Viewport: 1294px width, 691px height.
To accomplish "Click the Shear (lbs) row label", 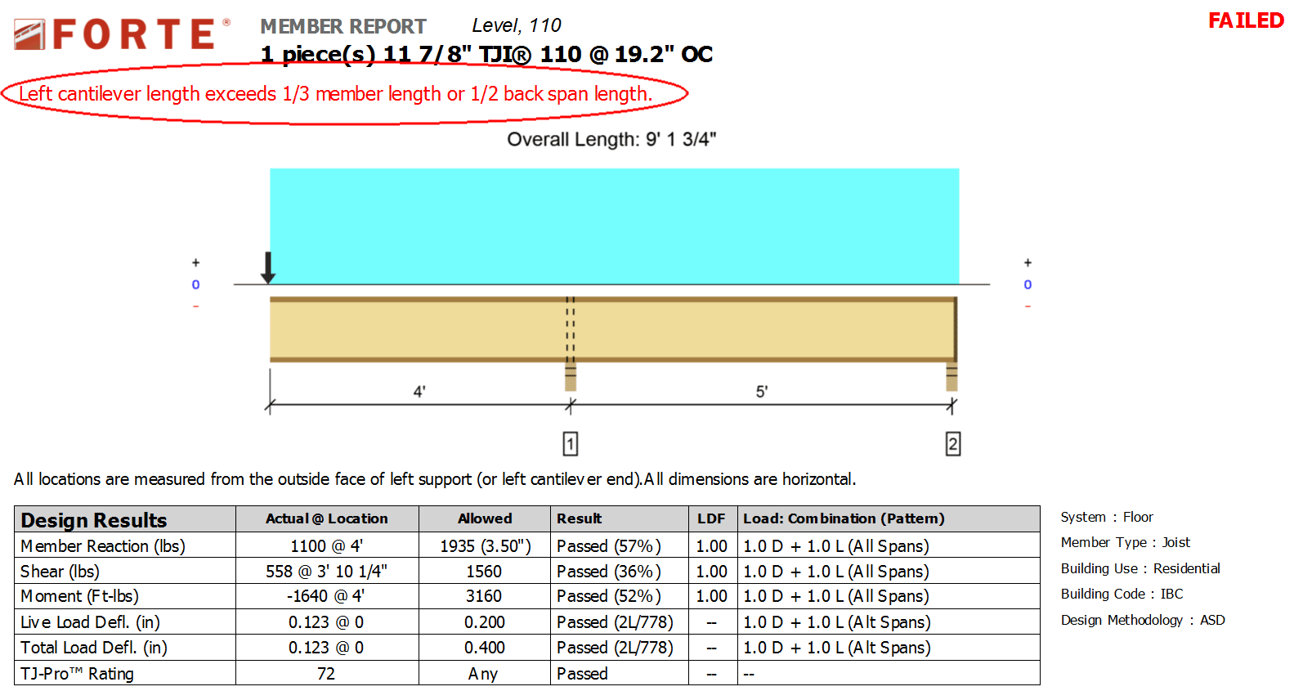I will point(60,572).
